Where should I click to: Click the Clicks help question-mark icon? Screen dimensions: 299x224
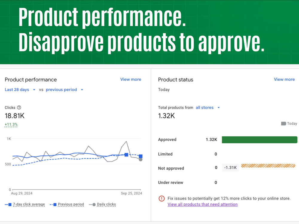point(19,108)
